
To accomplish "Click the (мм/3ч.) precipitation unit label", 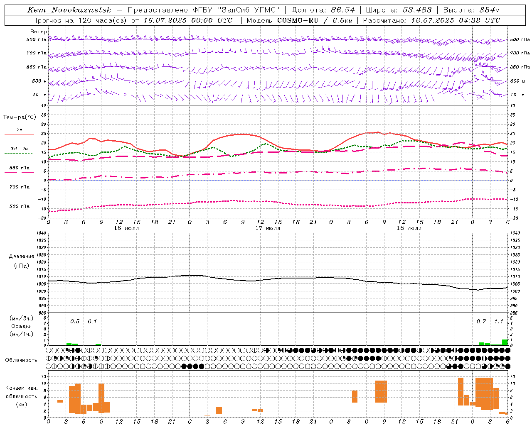I will pyautogui.click(x=22, y=318).
